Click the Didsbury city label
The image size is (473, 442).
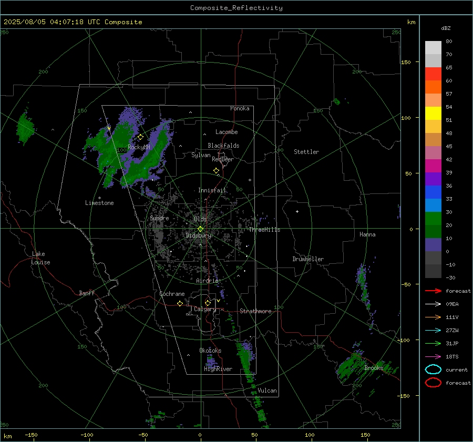click(x=199, y=235)
